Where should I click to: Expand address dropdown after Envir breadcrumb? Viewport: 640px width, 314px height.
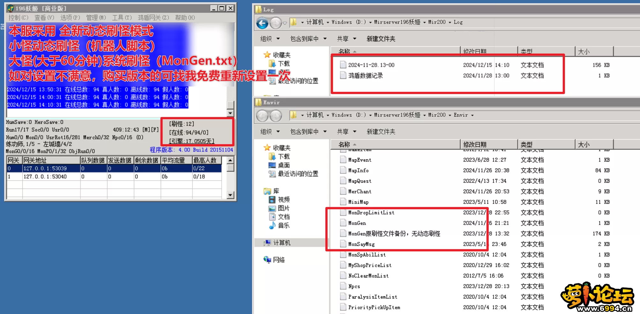(x=473, y=115)
